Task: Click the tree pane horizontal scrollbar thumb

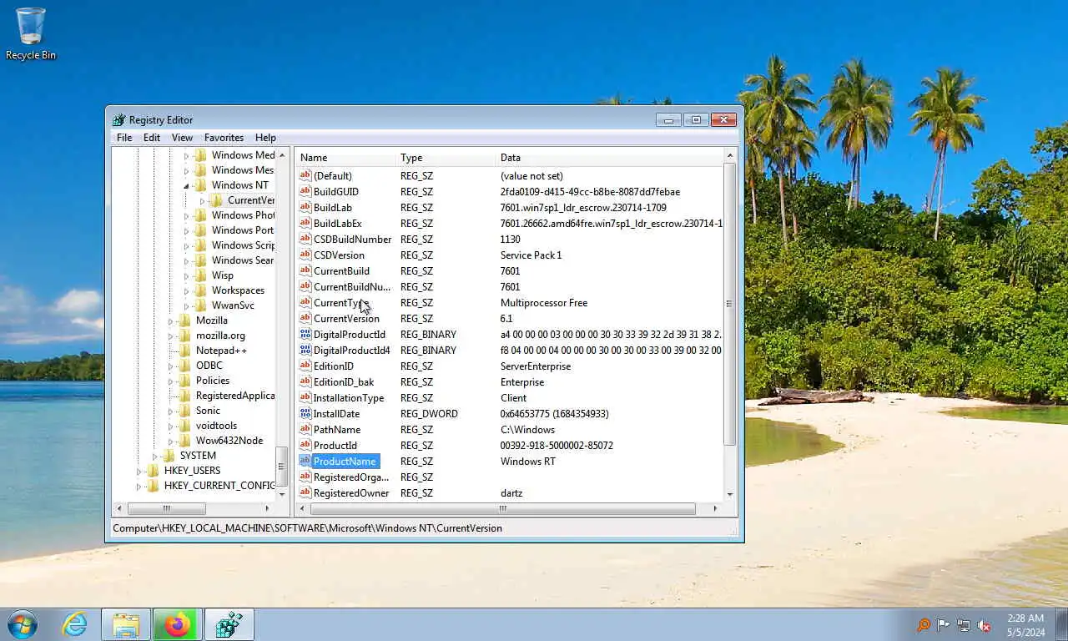Action: [x=166, y=508]
